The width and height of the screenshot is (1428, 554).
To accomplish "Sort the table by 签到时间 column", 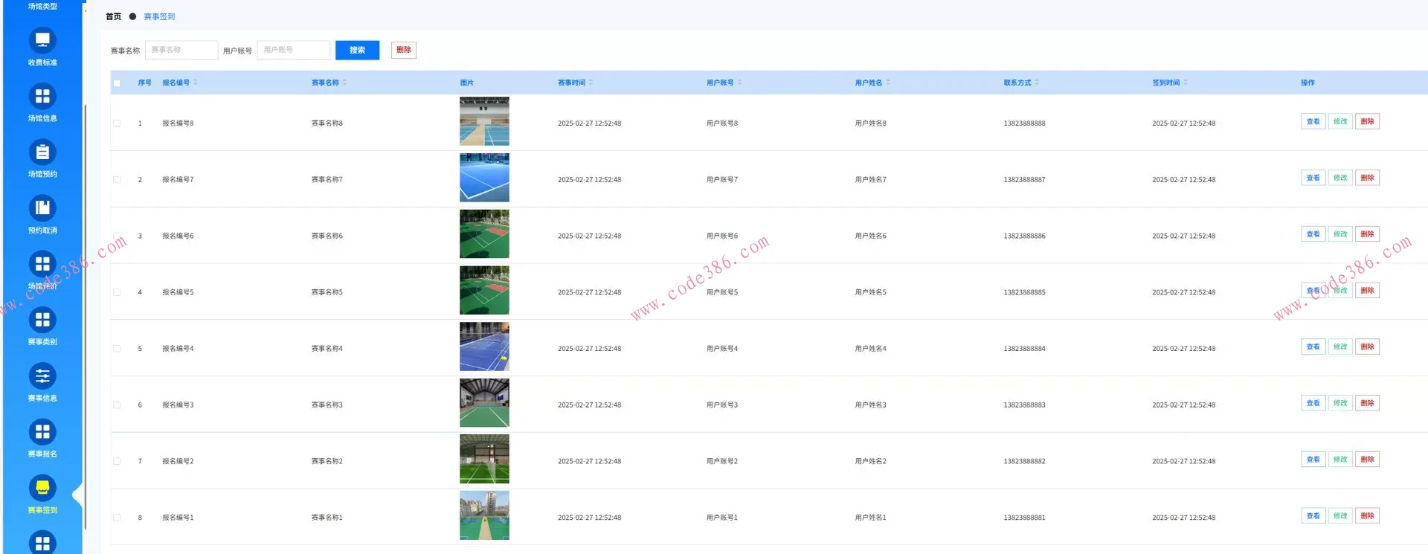I will (x=1186, y=83).
